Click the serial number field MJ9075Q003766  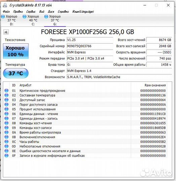click(x=90, y=46)
